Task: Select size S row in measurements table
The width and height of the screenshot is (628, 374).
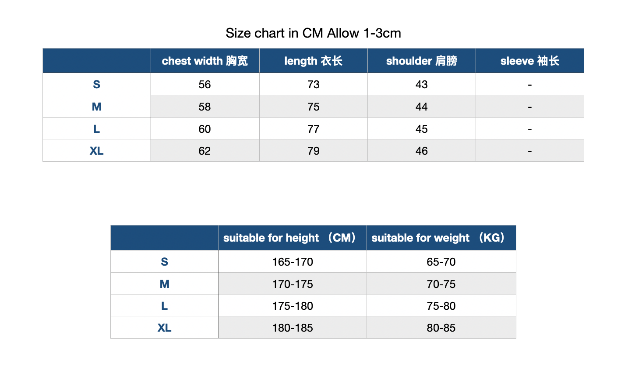Action: click(x=313, y=84)
